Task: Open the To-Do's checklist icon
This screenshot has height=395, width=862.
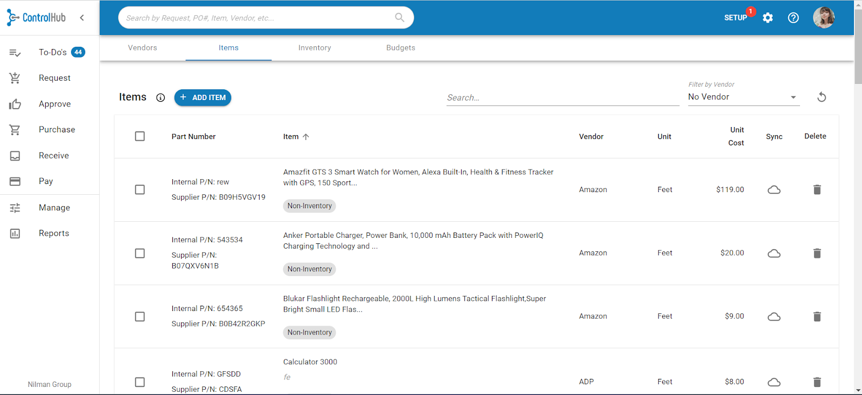Action: [15, 52]
